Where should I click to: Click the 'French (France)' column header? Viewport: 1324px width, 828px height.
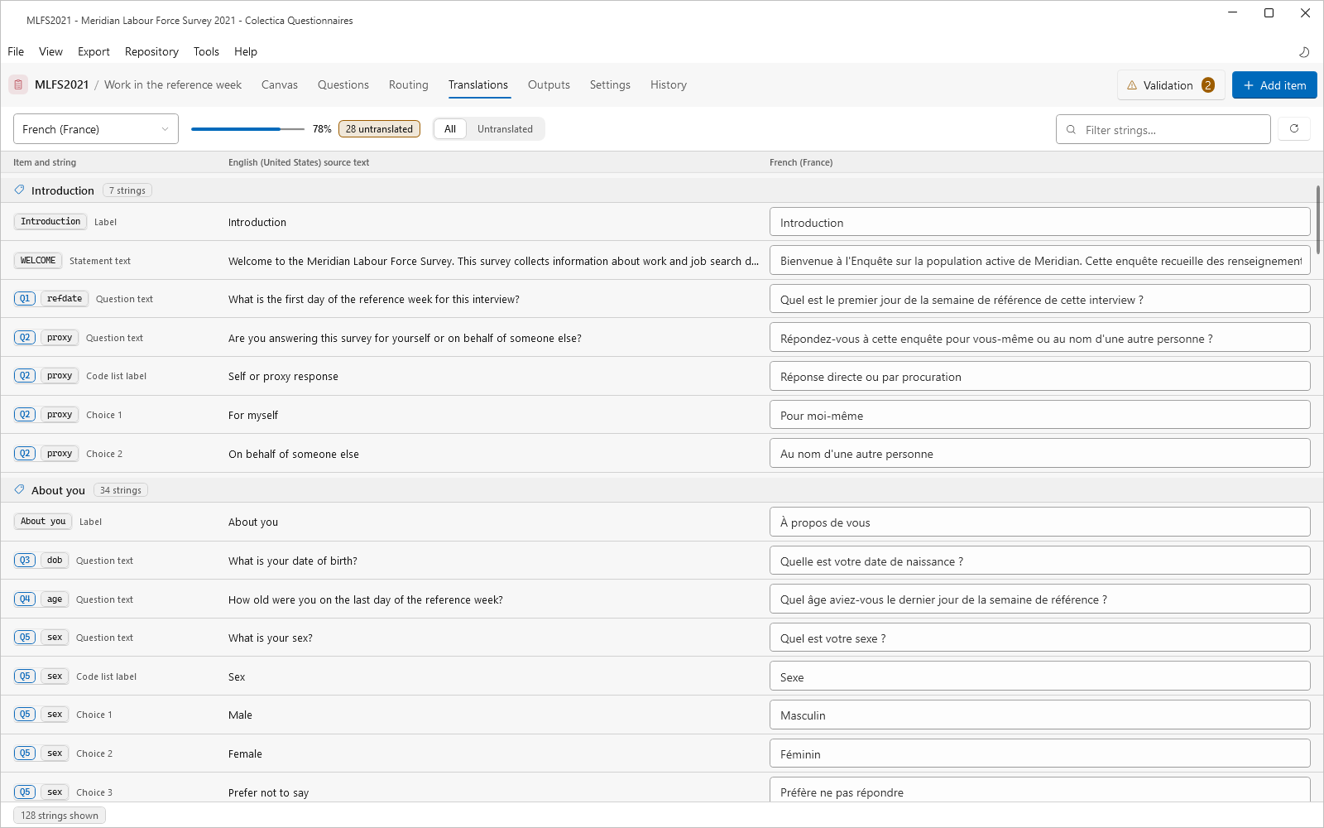(801, 162)
